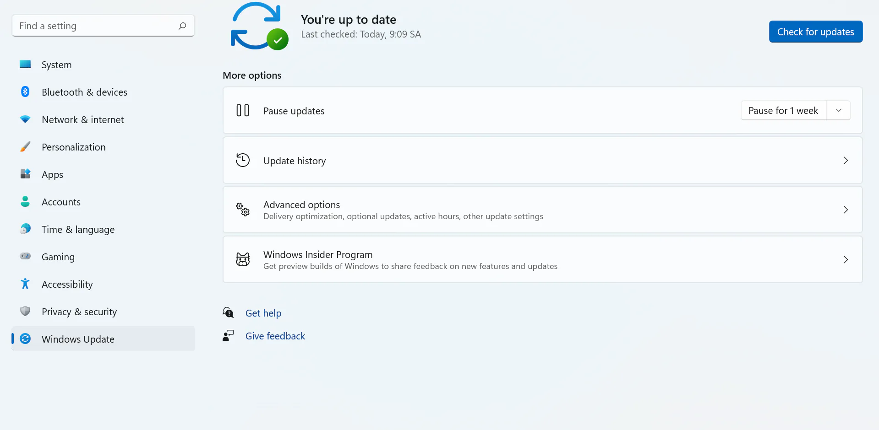Open the Give feedback link
Viewport: 879px width, 430px height.
(275, 336)
